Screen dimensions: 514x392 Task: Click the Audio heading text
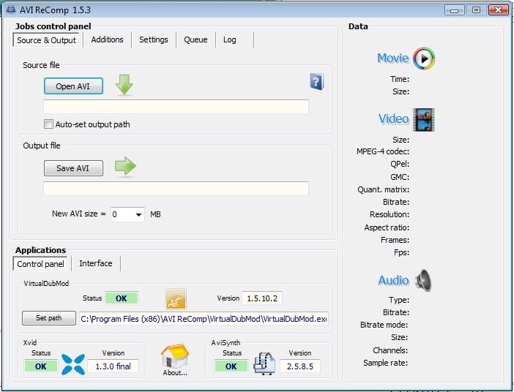pos(393,280)
